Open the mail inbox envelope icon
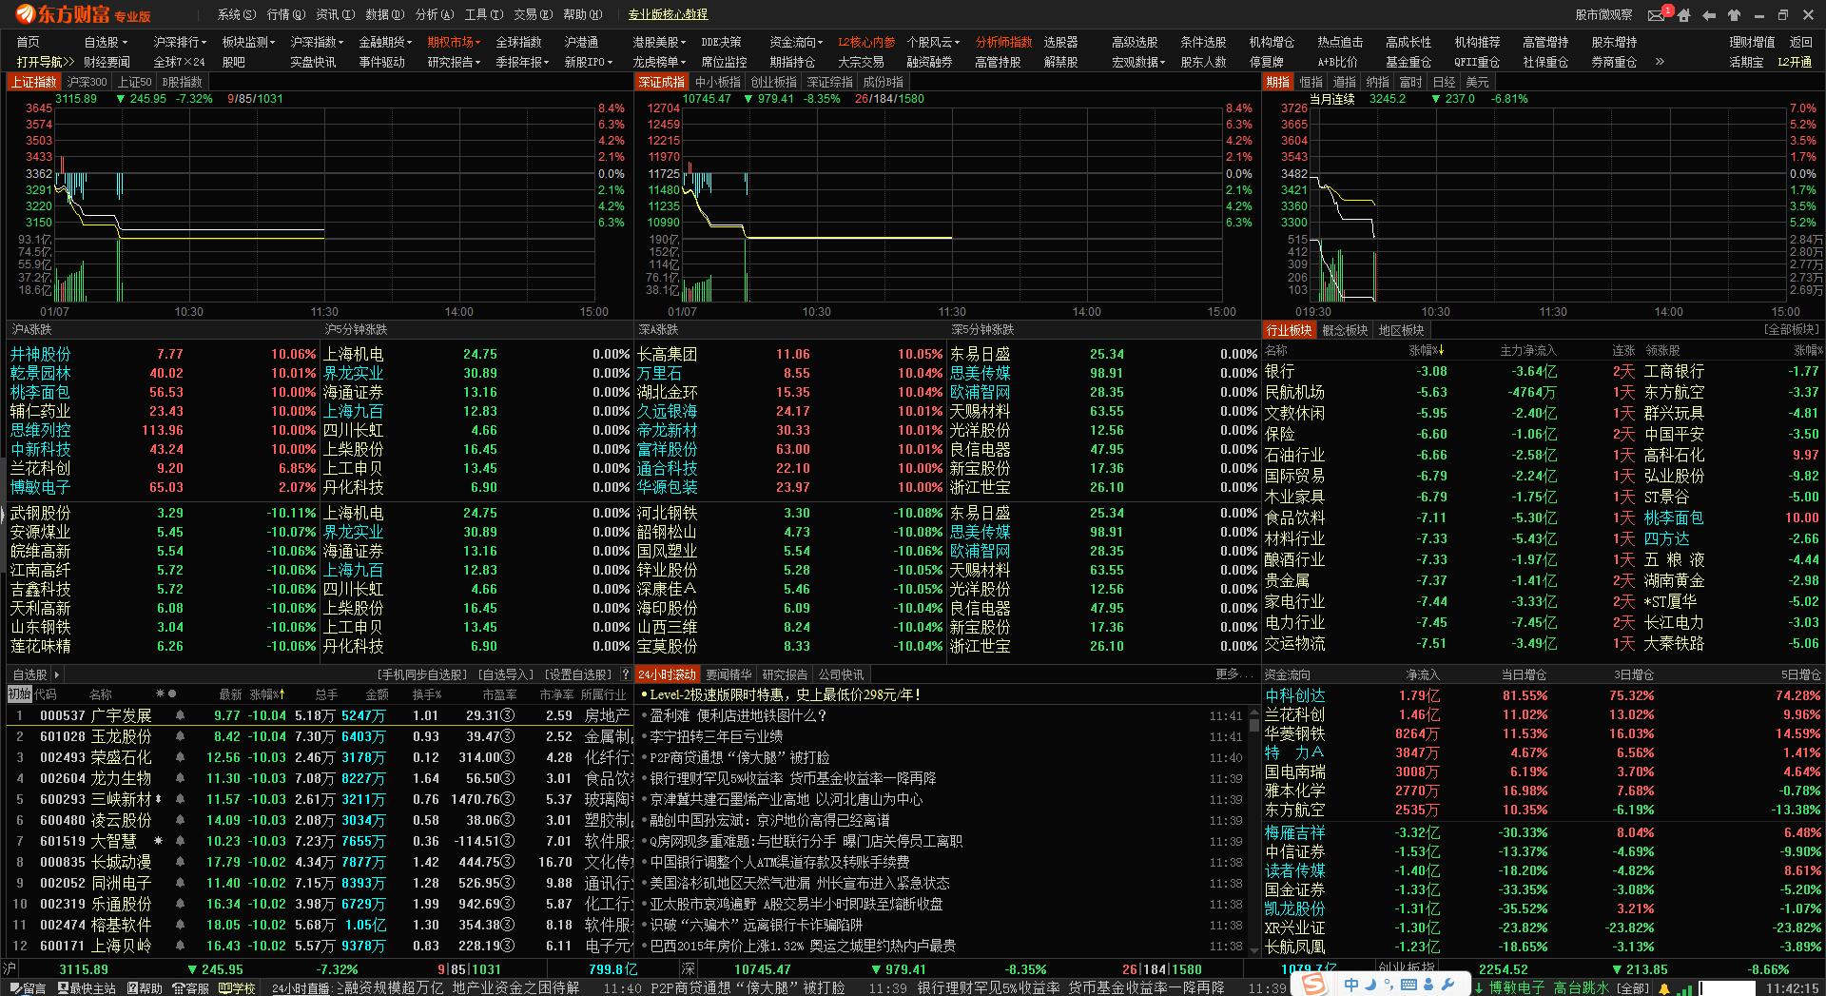1826x996 pixels. (x=1656, y=14)
